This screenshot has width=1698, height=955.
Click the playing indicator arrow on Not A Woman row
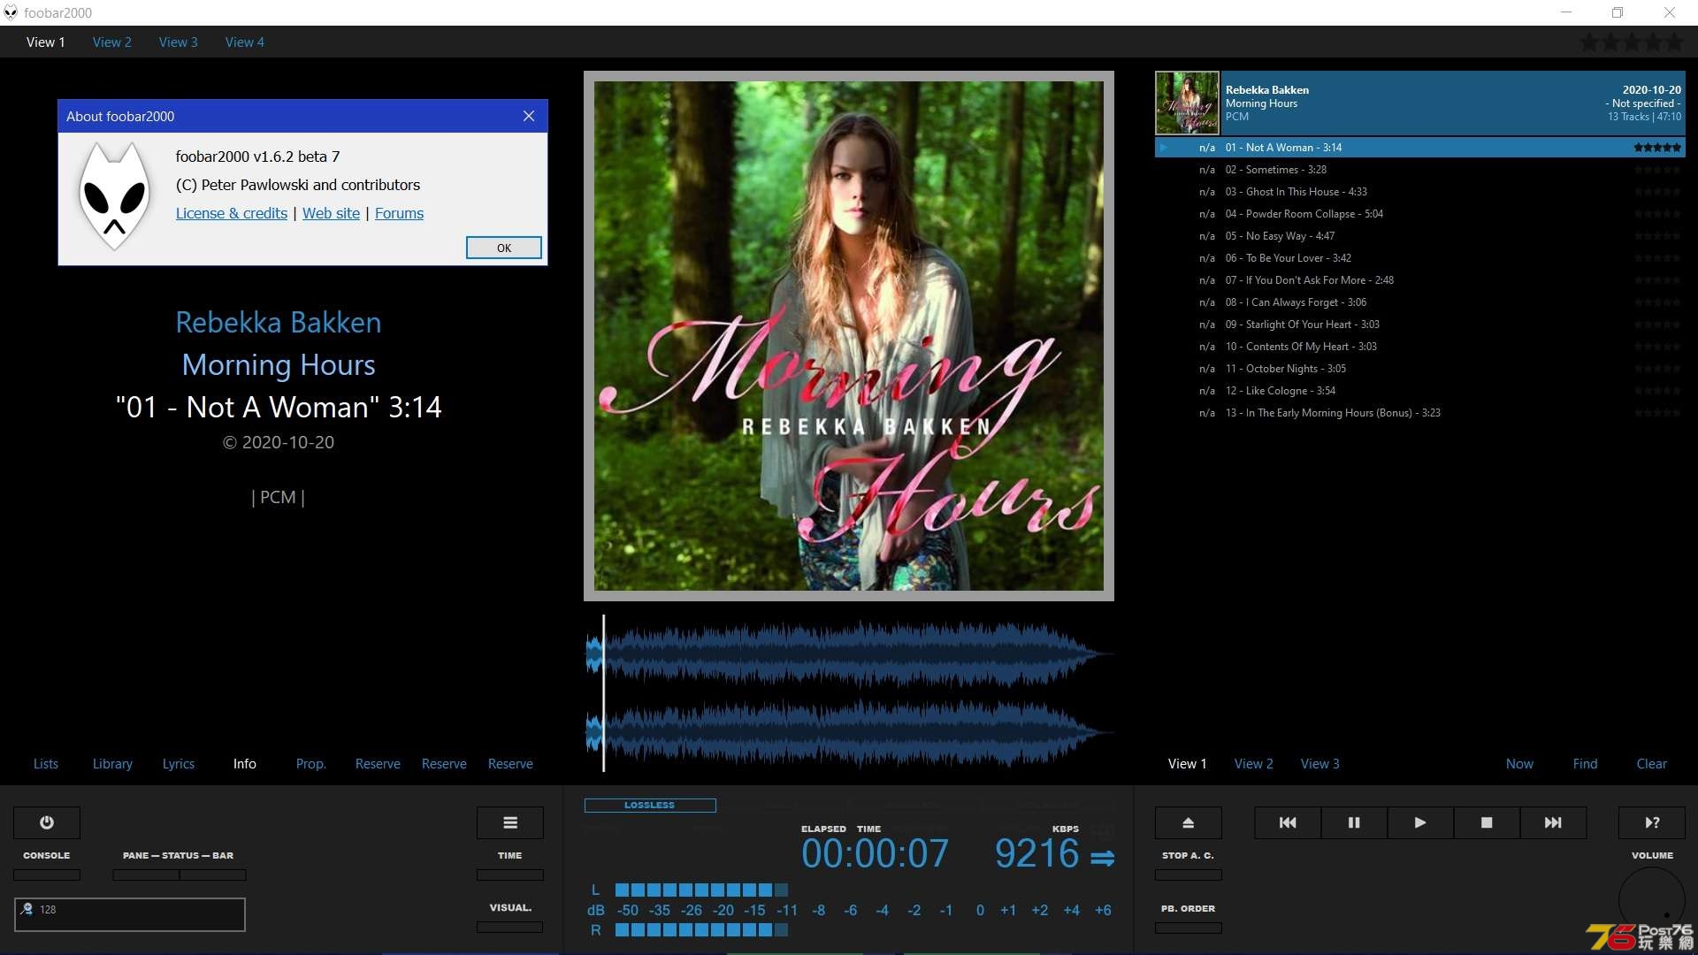point(1164,148)
